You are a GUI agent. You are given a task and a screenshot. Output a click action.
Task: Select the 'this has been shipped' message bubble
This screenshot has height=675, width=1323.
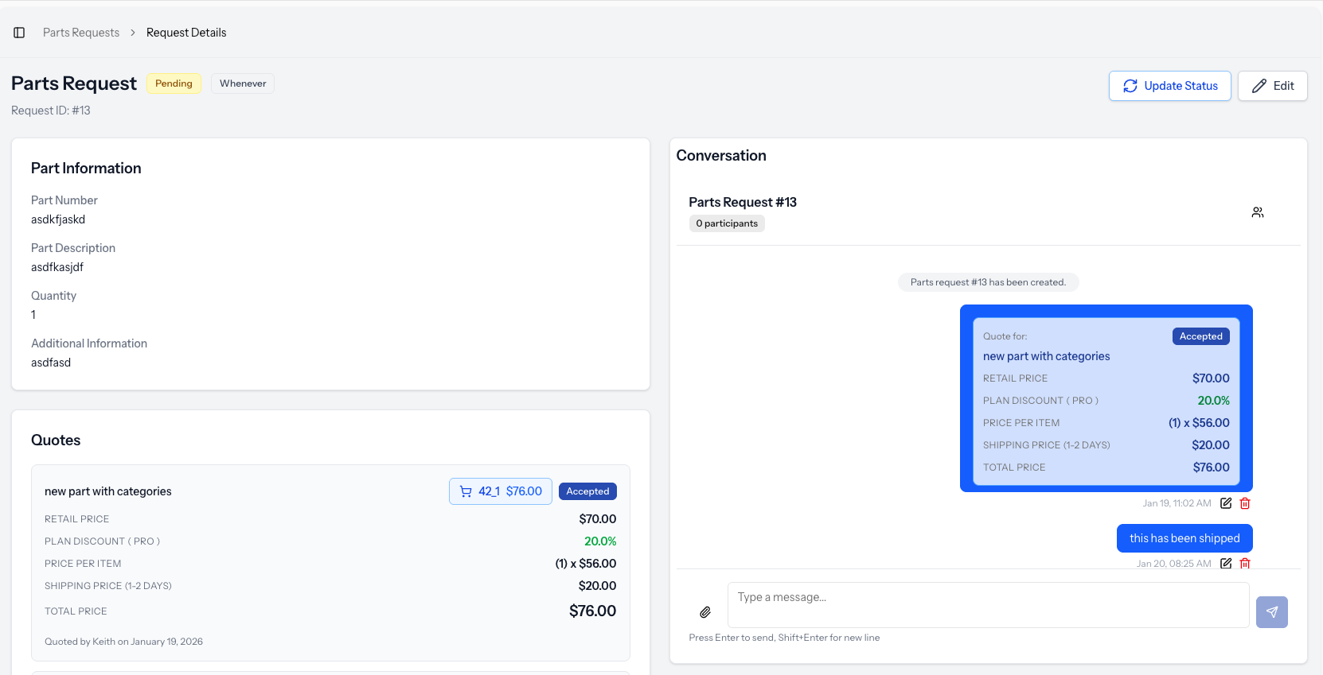(x=1184, y=538)
